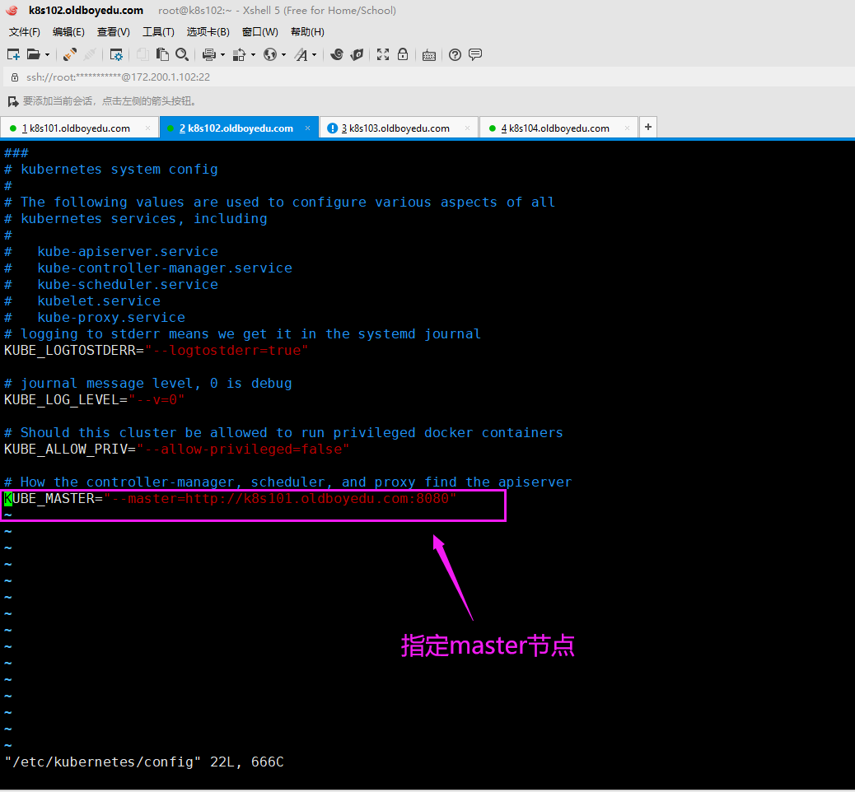855x792 pixels.
Task: Switch to the k8s103.oldboyedu.com tab
Action: [399, 128]
